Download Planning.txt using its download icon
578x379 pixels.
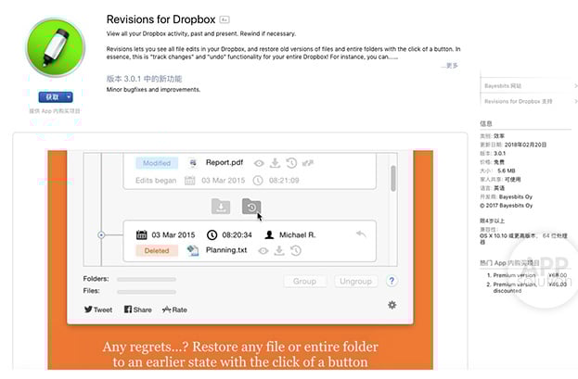(x=279, y=251)
